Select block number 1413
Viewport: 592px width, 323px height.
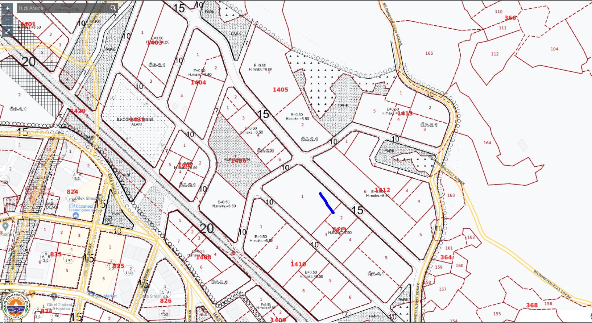[405, 113]
